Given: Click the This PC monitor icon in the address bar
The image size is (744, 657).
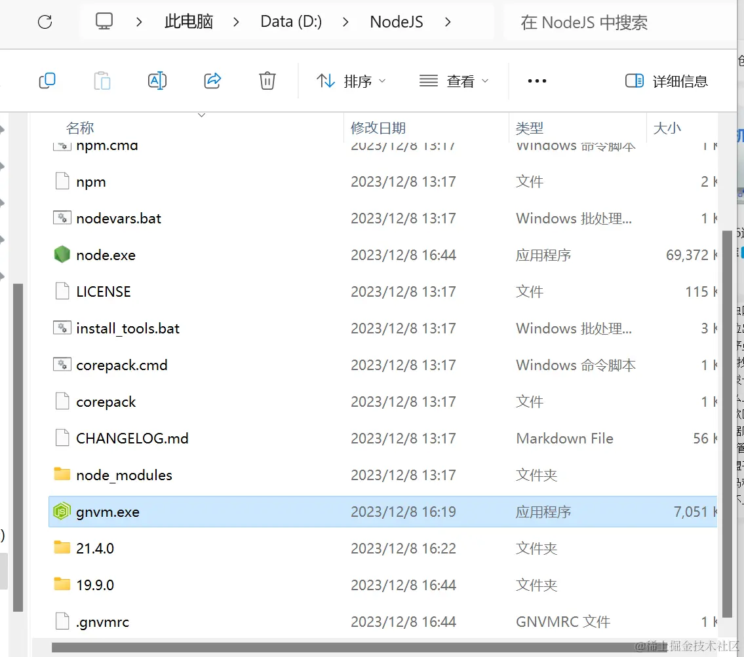Looking at the screenshot, I should (104, 22).
